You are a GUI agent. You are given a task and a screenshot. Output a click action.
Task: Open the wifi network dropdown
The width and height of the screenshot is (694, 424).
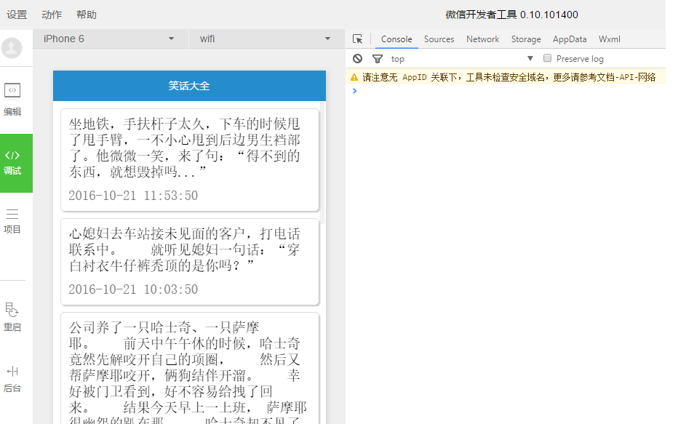tap(267, 39)
